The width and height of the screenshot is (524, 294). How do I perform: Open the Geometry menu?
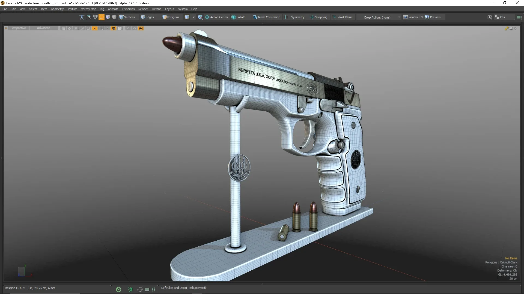point(57,9)
